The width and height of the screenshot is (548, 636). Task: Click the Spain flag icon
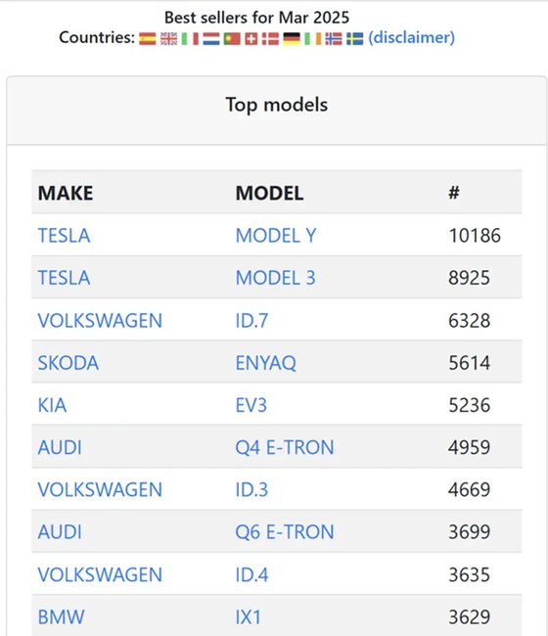point(147,39)
